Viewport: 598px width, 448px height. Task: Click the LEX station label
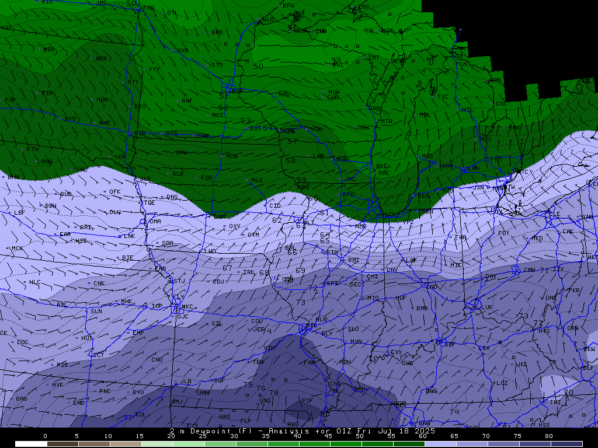pyautogui.click(x=484, y=348)
